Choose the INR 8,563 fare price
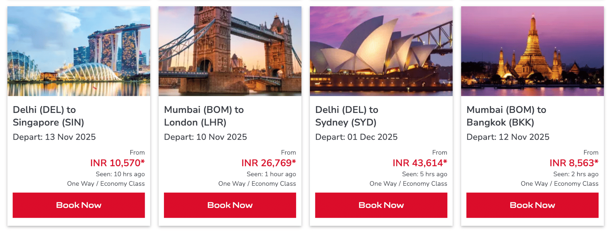Image resolution: width=615 pixels, height=231 pixels. 574,163
